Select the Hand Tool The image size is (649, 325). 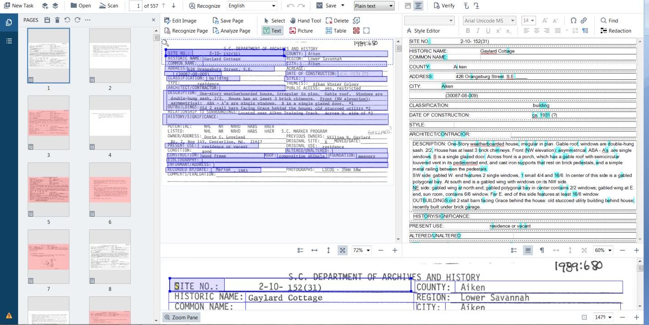point(305,20)
